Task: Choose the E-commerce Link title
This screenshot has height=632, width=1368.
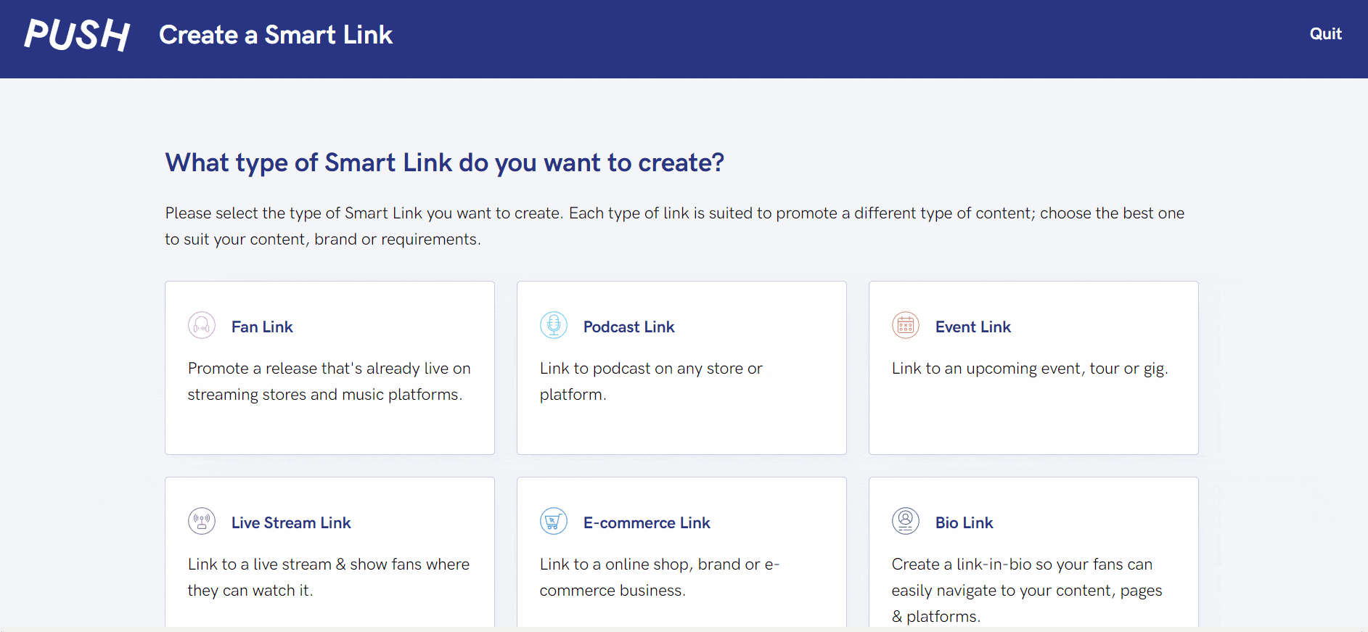Action: (x=647, y=523)
